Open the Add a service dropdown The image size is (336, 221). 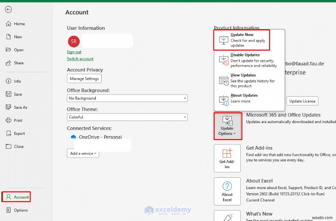coord(83,153)
